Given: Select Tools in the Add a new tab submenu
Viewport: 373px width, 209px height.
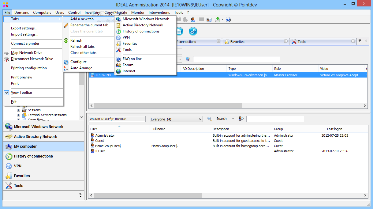Looking at the screenshot, I should click(127, 50).
